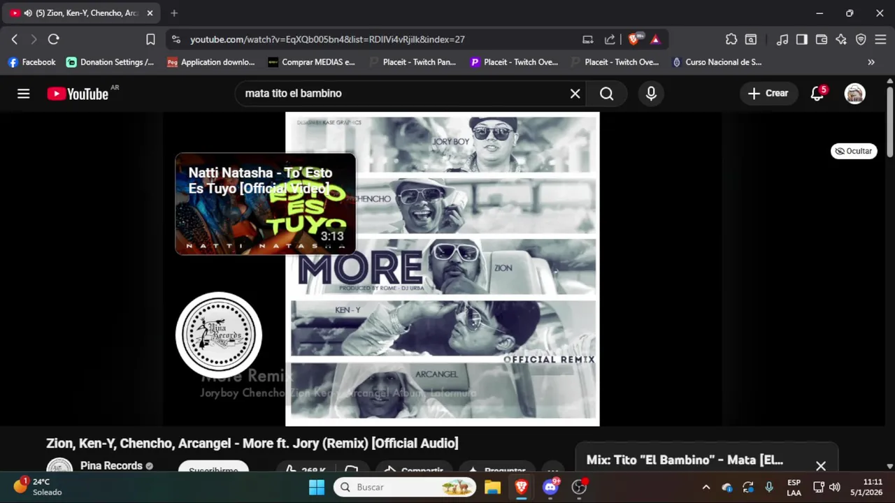
Task: Open OBS Studio from the taskbar
Action: (579, 487)
